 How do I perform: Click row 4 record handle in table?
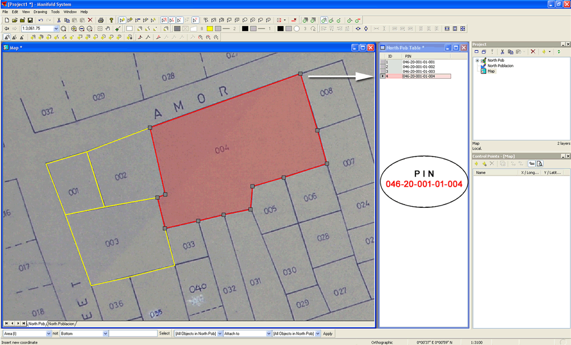click(x=383, y=76)
